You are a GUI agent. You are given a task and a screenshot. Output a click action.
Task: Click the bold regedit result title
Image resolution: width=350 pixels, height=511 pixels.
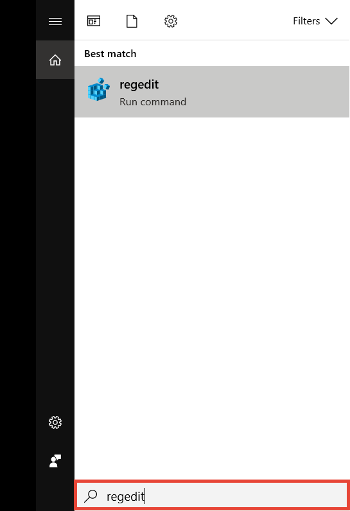click(139, 85)
